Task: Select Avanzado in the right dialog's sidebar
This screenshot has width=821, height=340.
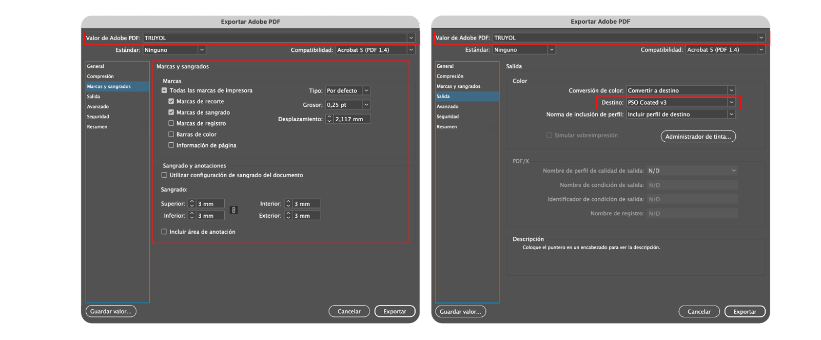Action: point(447,107)
